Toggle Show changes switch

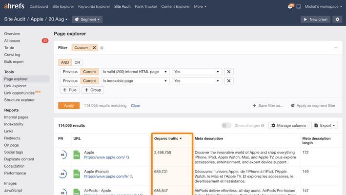pyautogui.click(x=226, y=125)
